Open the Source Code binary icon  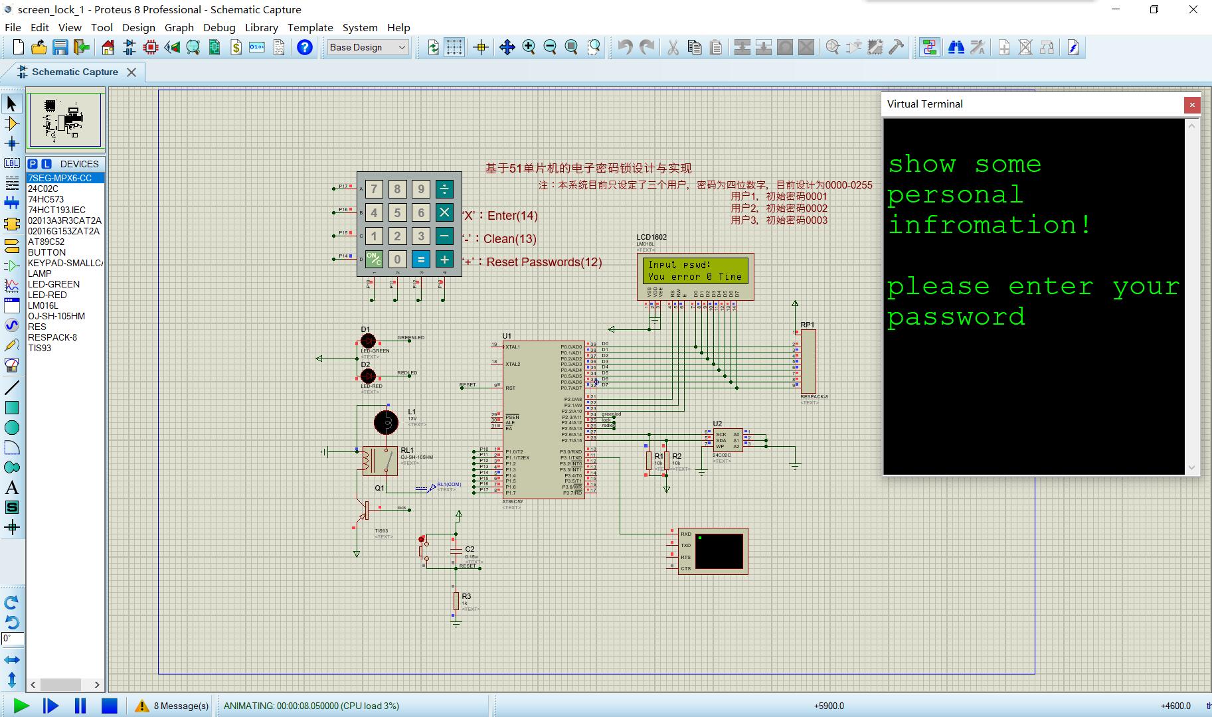(x=257, y=47)
